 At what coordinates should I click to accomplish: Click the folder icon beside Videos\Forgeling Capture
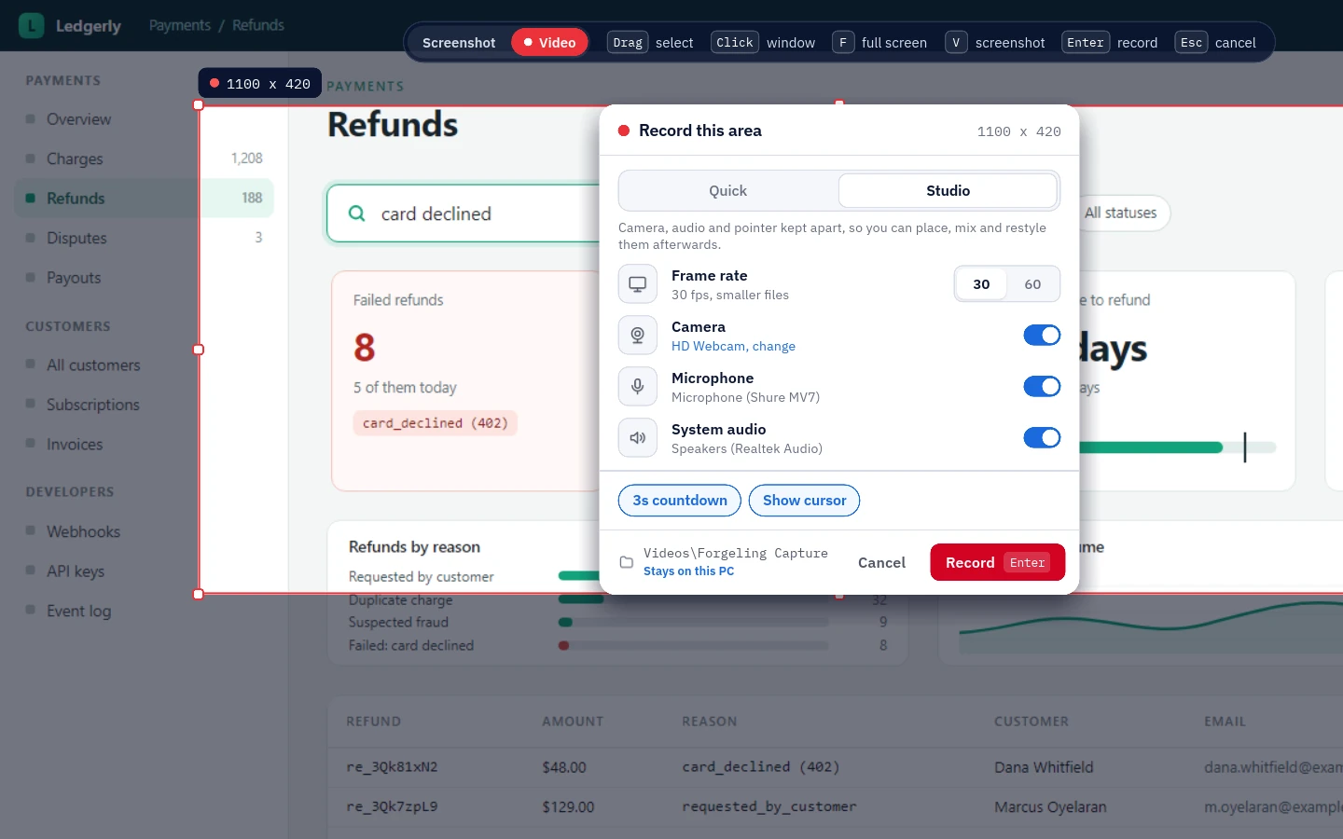click(627, 562)
